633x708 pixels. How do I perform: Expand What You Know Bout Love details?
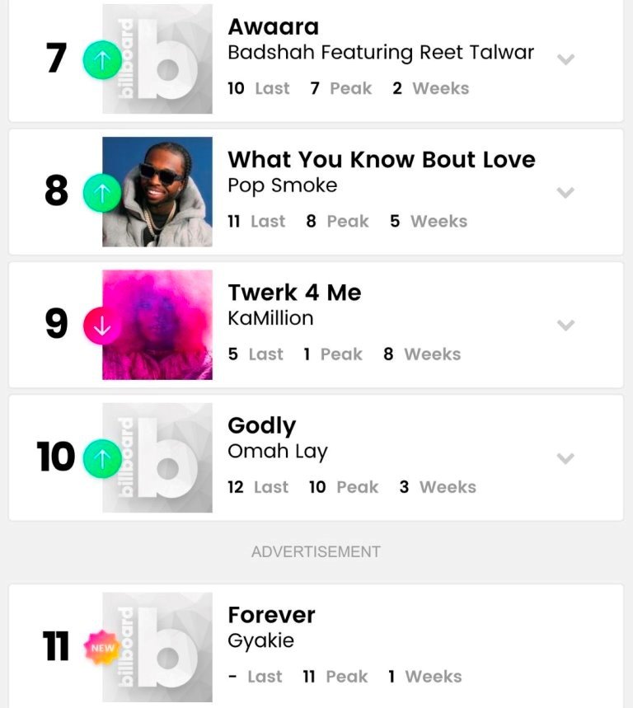tap(565, 193)
